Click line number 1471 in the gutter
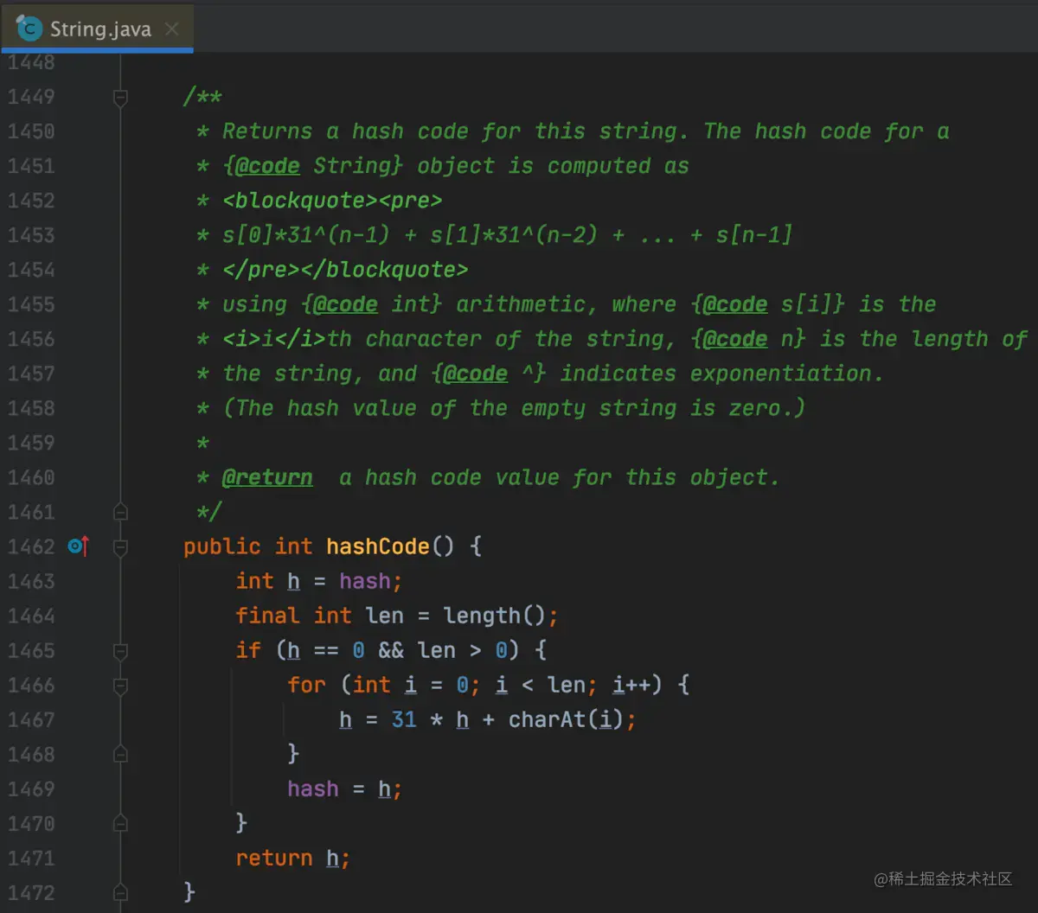 point(31,858)
